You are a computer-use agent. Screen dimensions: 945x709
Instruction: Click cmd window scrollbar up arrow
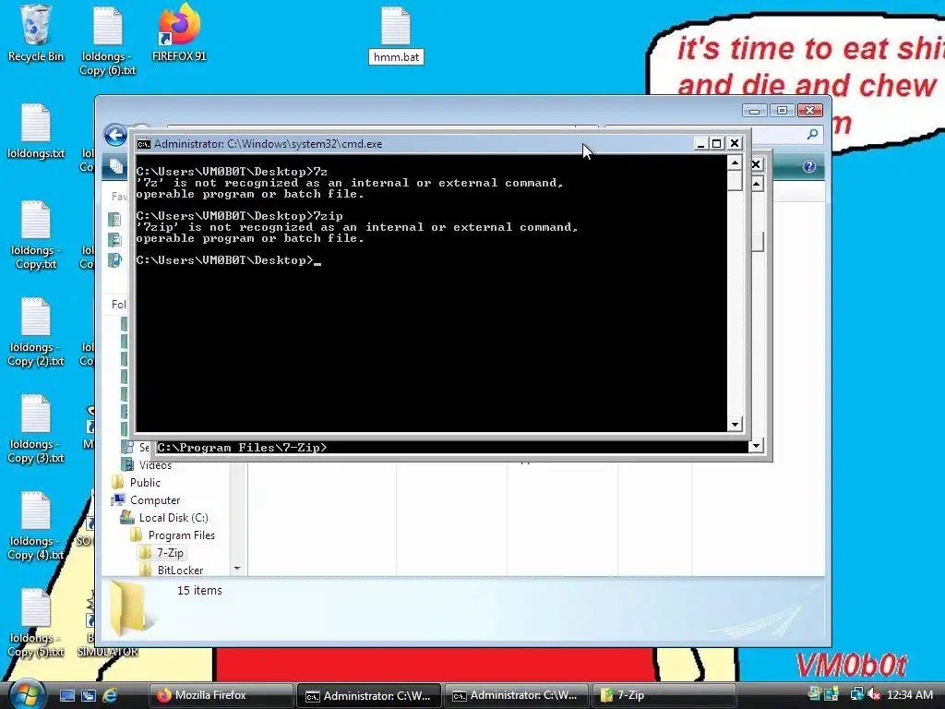pyautogui.click(x=735, y=162)
